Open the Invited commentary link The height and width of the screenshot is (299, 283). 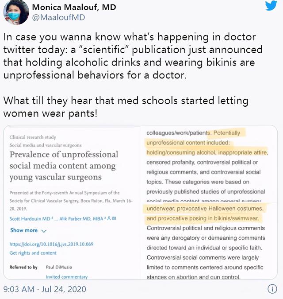click(67, 277)
